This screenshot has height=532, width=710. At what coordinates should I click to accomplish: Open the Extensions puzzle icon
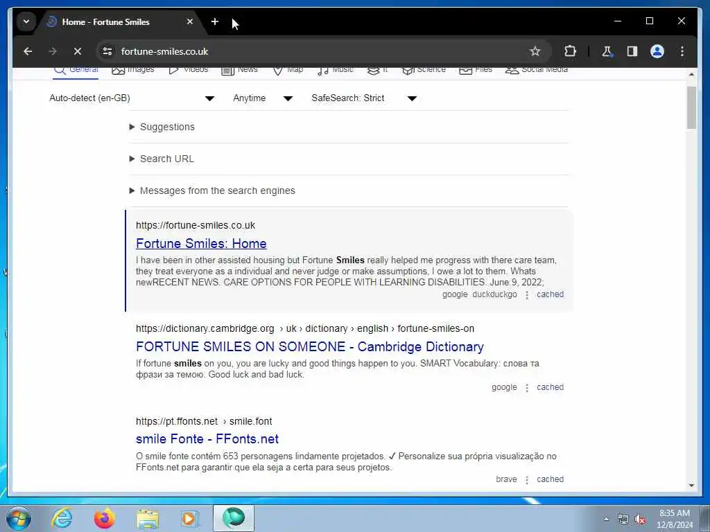coord(570,51)
